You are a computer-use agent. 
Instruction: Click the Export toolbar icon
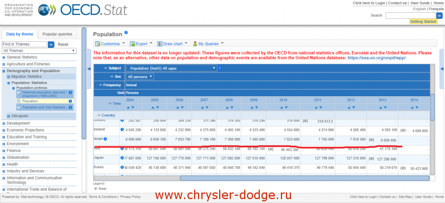coord(132,44)
